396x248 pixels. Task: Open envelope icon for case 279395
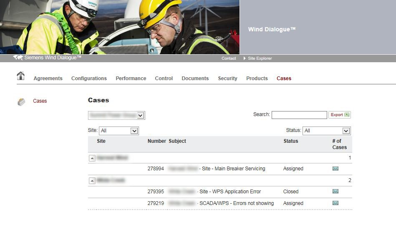coord(335,191)
